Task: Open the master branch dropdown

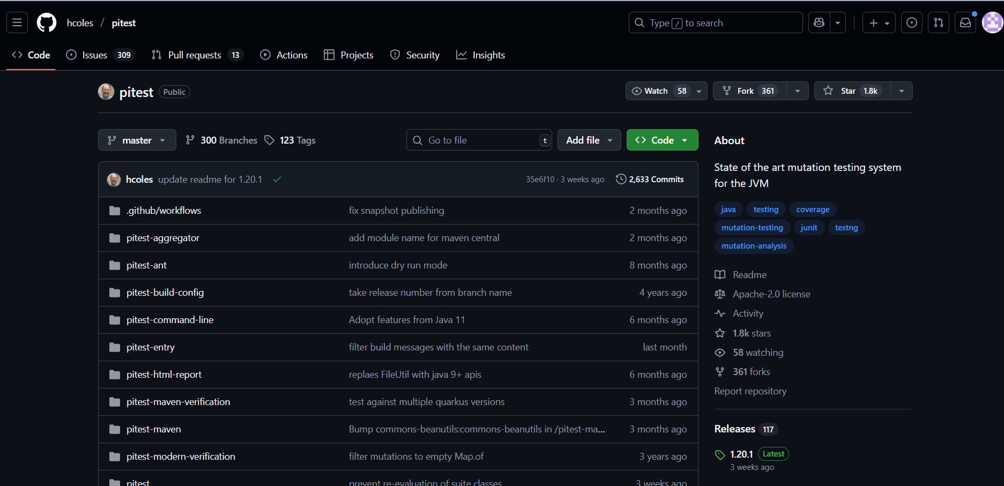Action: 137,140
